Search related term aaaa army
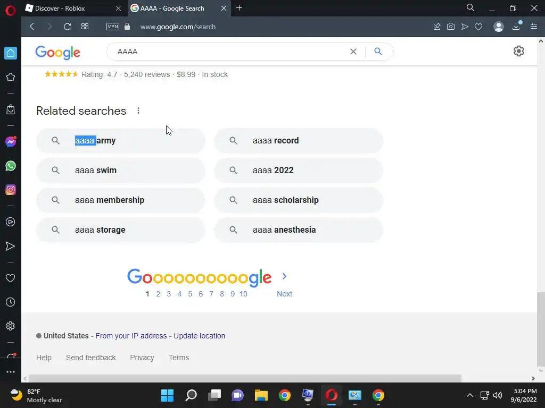The height and width of the screenshot is (408, 545). pos(121,140)
